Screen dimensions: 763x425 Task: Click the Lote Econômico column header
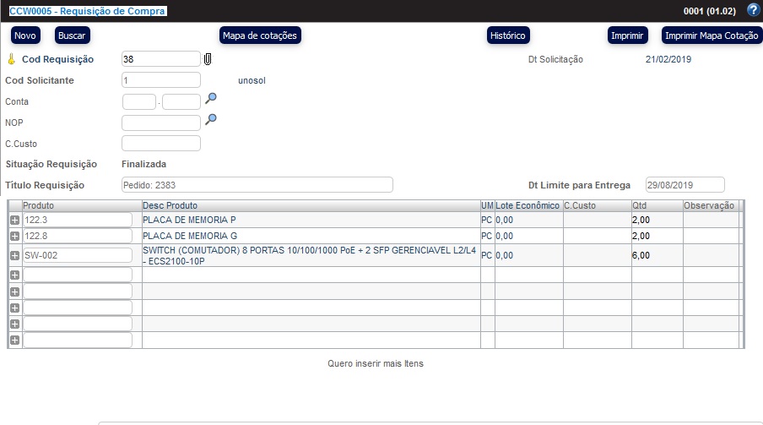[x=529, y=205]
